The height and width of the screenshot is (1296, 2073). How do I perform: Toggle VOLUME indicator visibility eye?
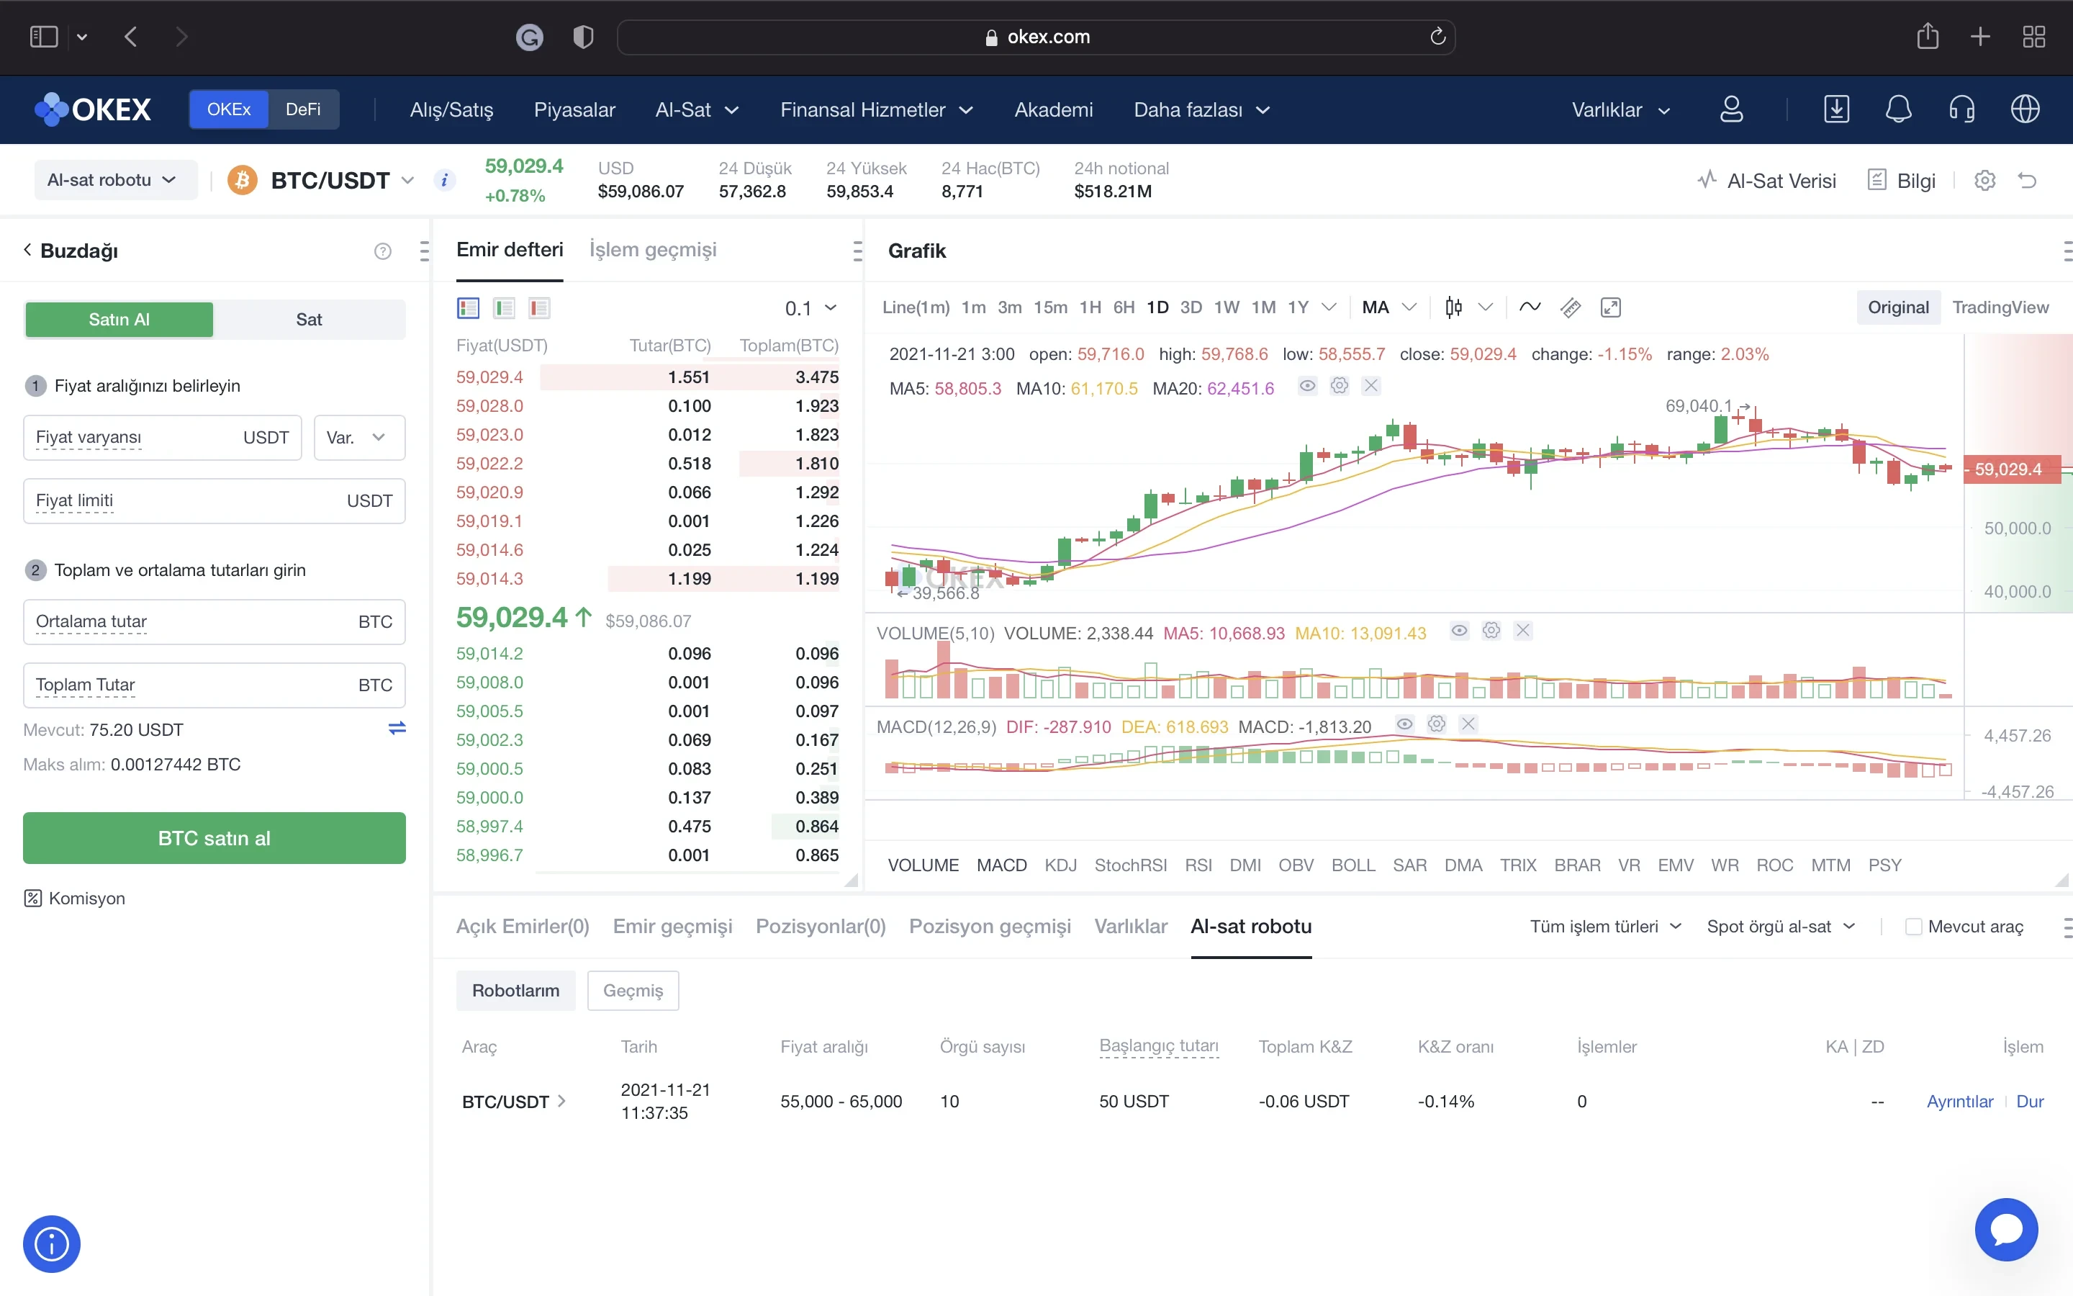coord(1460,631)
